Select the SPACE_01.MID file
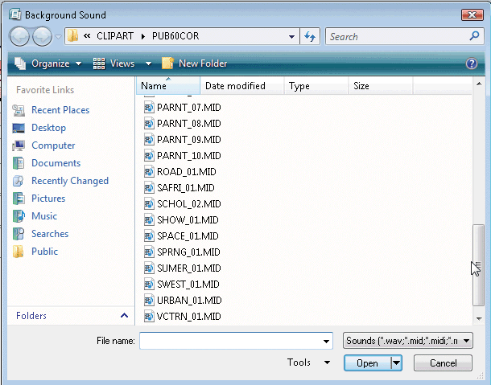491x385 pixels. coord(178,236)
